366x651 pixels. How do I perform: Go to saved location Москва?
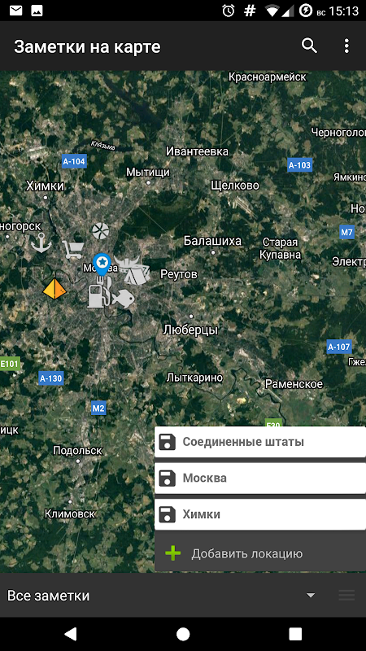[x=260, y=478]
